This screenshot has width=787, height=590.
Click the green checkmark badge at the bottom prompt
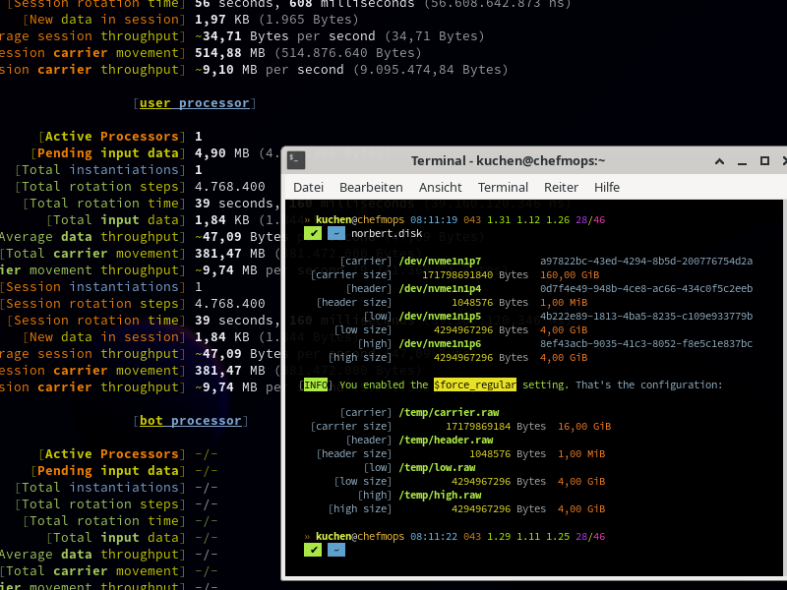(x=313, y=550)
